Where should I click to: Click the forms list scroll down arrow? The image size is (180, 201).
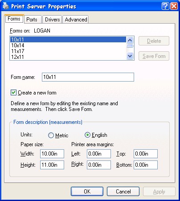130,56
